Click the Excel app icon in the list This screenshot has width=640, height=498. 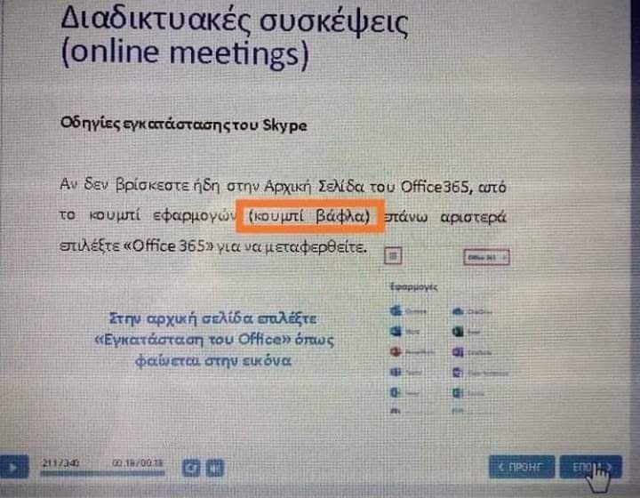click(x=458, y=332)
